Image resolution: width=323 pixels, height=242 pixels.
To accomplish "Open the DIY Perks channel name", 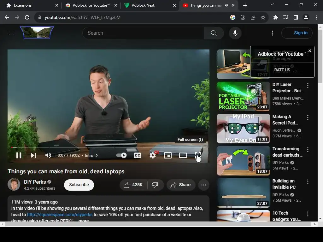I will point(35,182).
